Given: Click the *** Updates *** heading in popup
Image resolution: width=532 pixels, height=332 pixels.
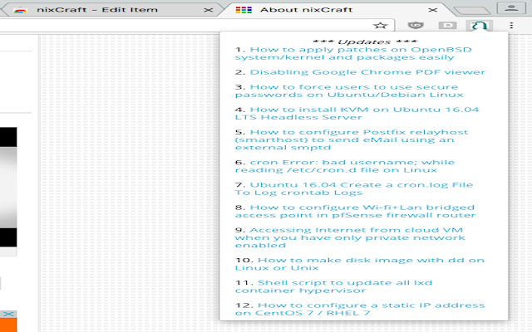Looking at the screenshot, I should pos(364,41).
